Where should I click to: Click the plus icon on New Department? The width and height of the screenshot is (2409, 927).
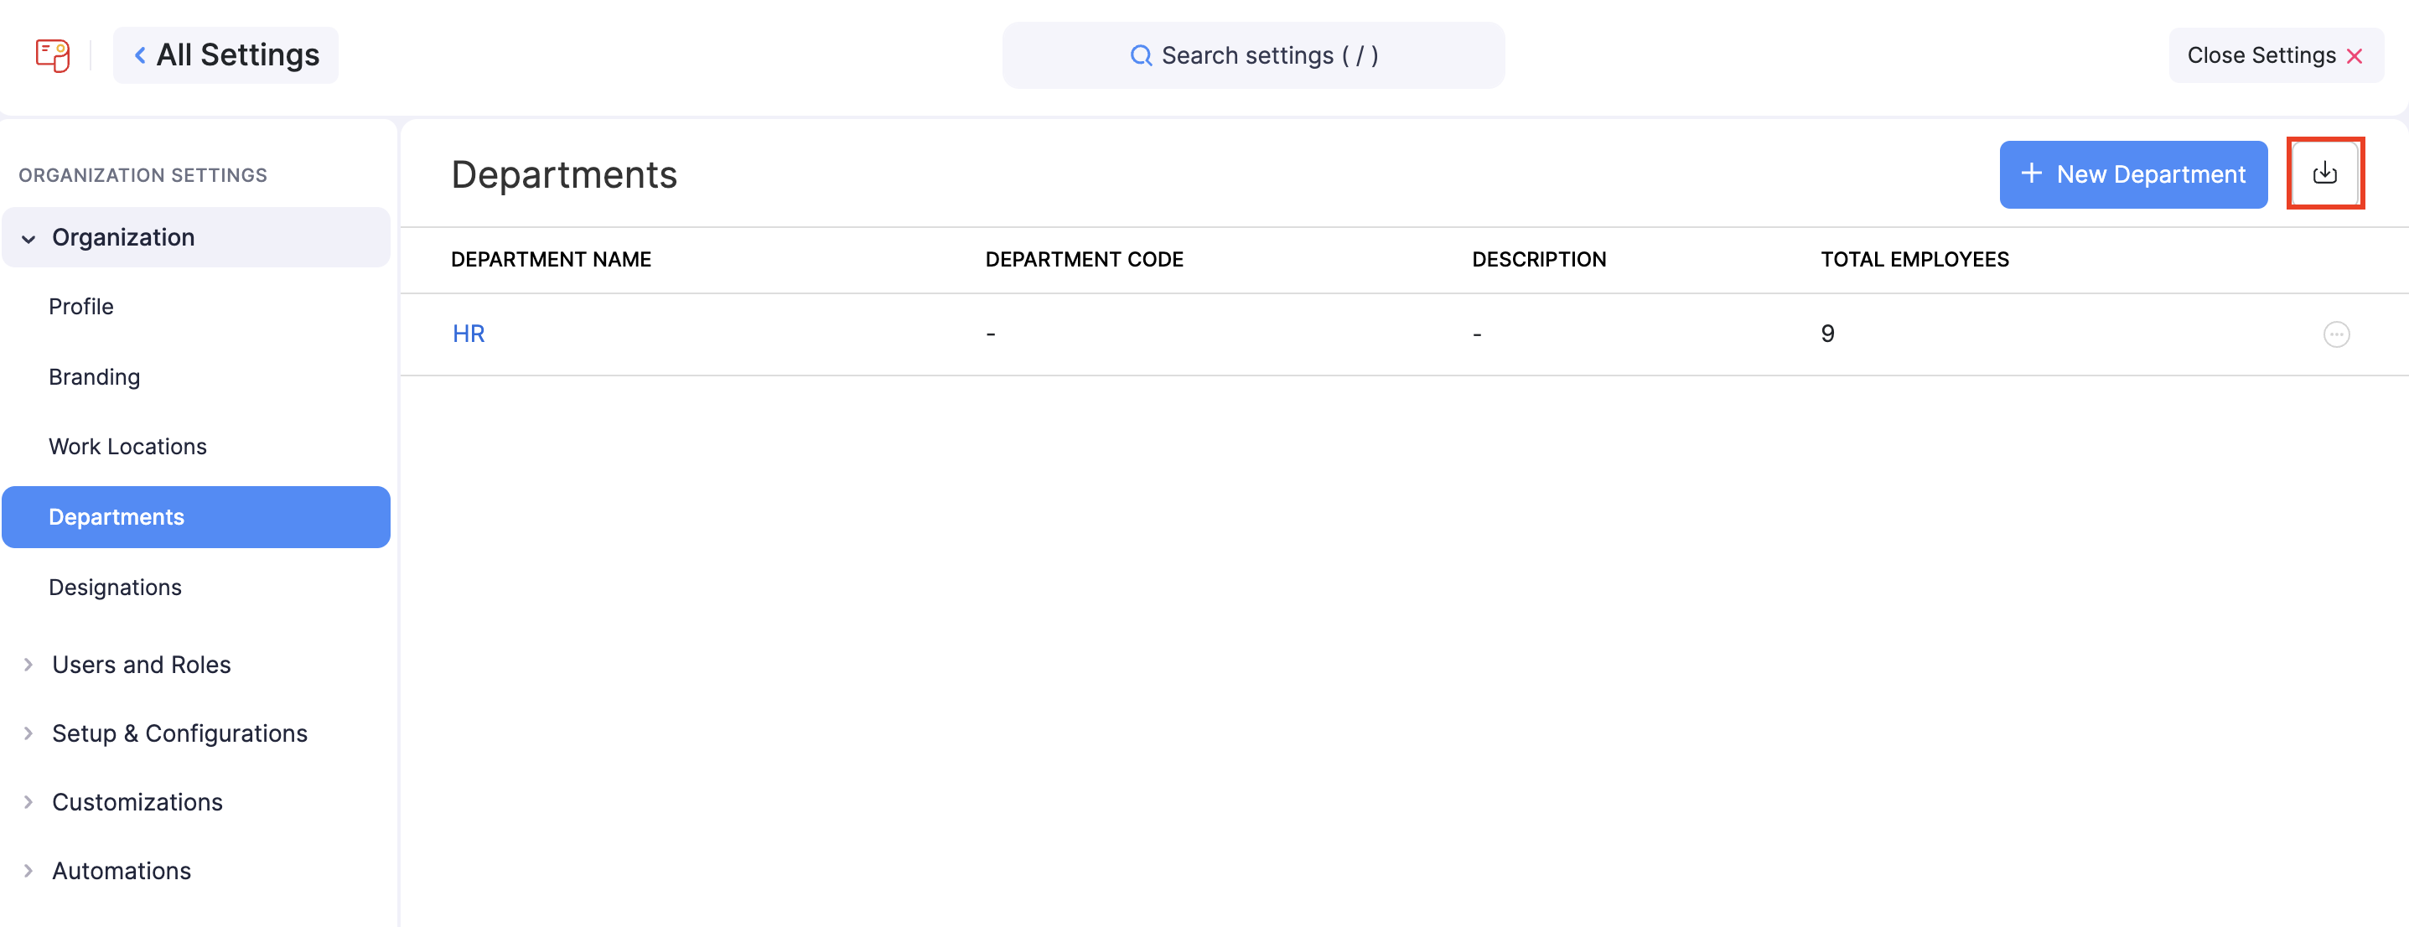point(2030,174)
